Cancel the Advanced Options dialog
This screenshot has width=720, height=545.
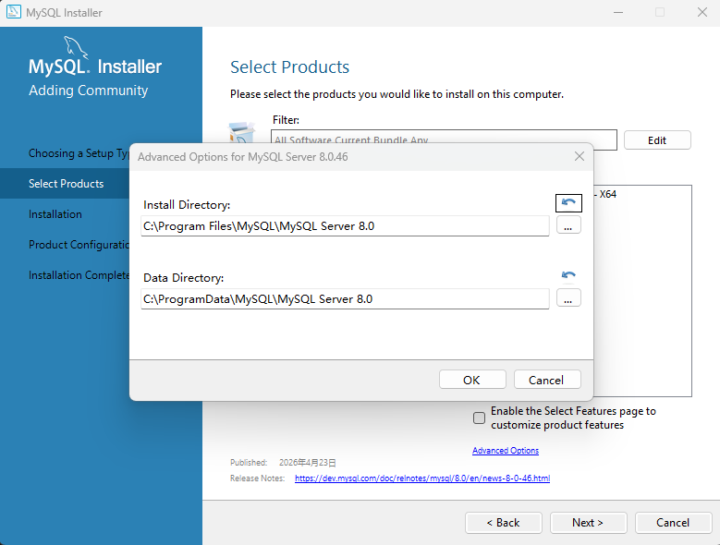pyautogui.click(x=547, y=380)
